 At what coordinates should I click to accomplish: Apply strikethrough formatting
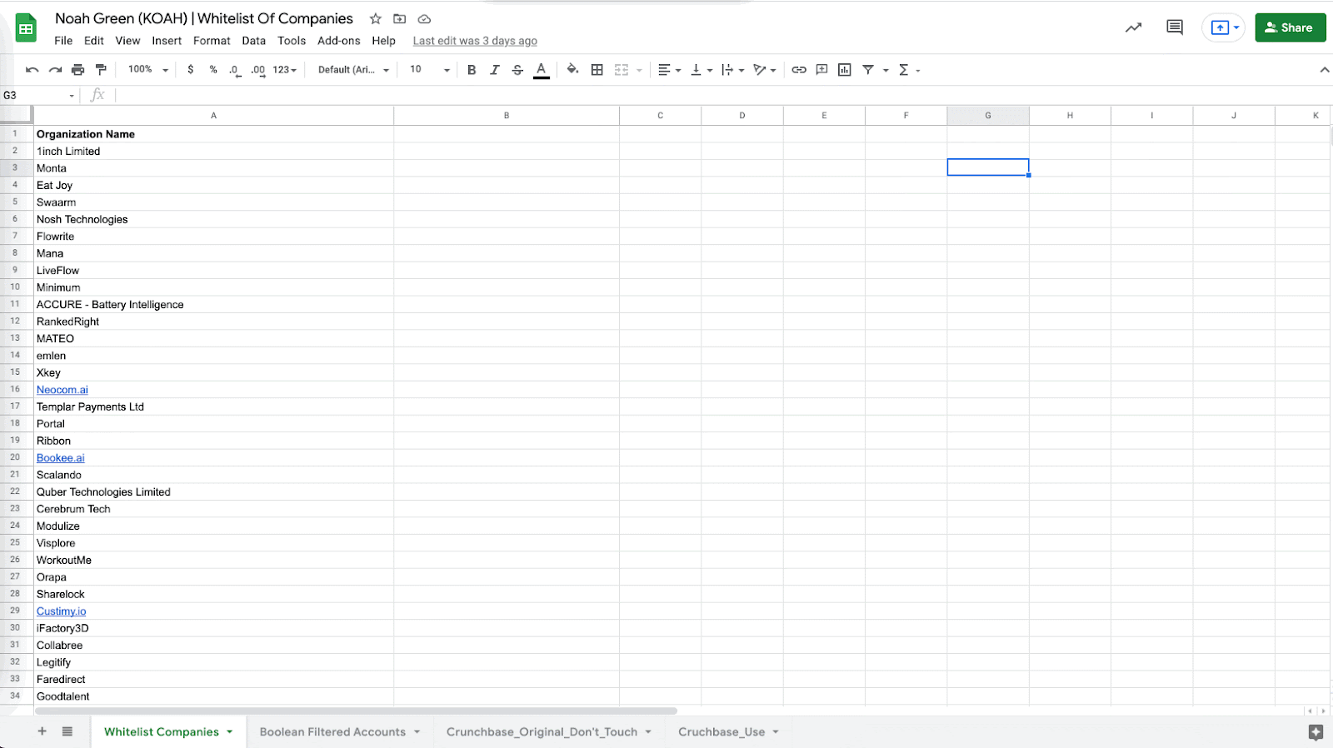click(517, 70)
